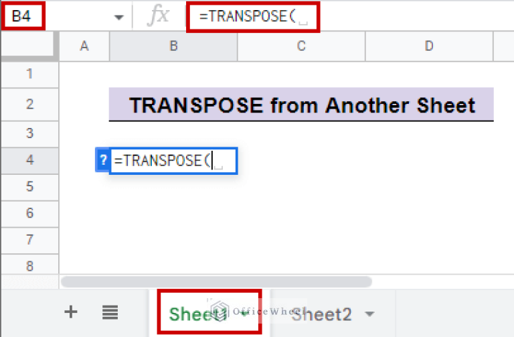Click the Add Sheet plus icon
This screenshot has width=514, height=337.
pyautogui.click(x=70, y=312)
